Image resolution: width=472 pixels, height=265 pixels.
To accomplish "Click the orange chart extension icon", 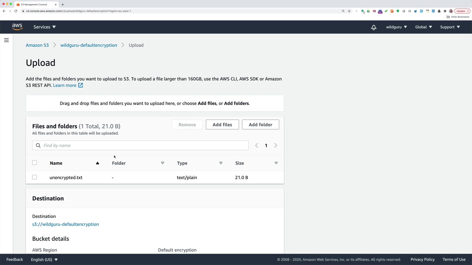I will [392, 11].
